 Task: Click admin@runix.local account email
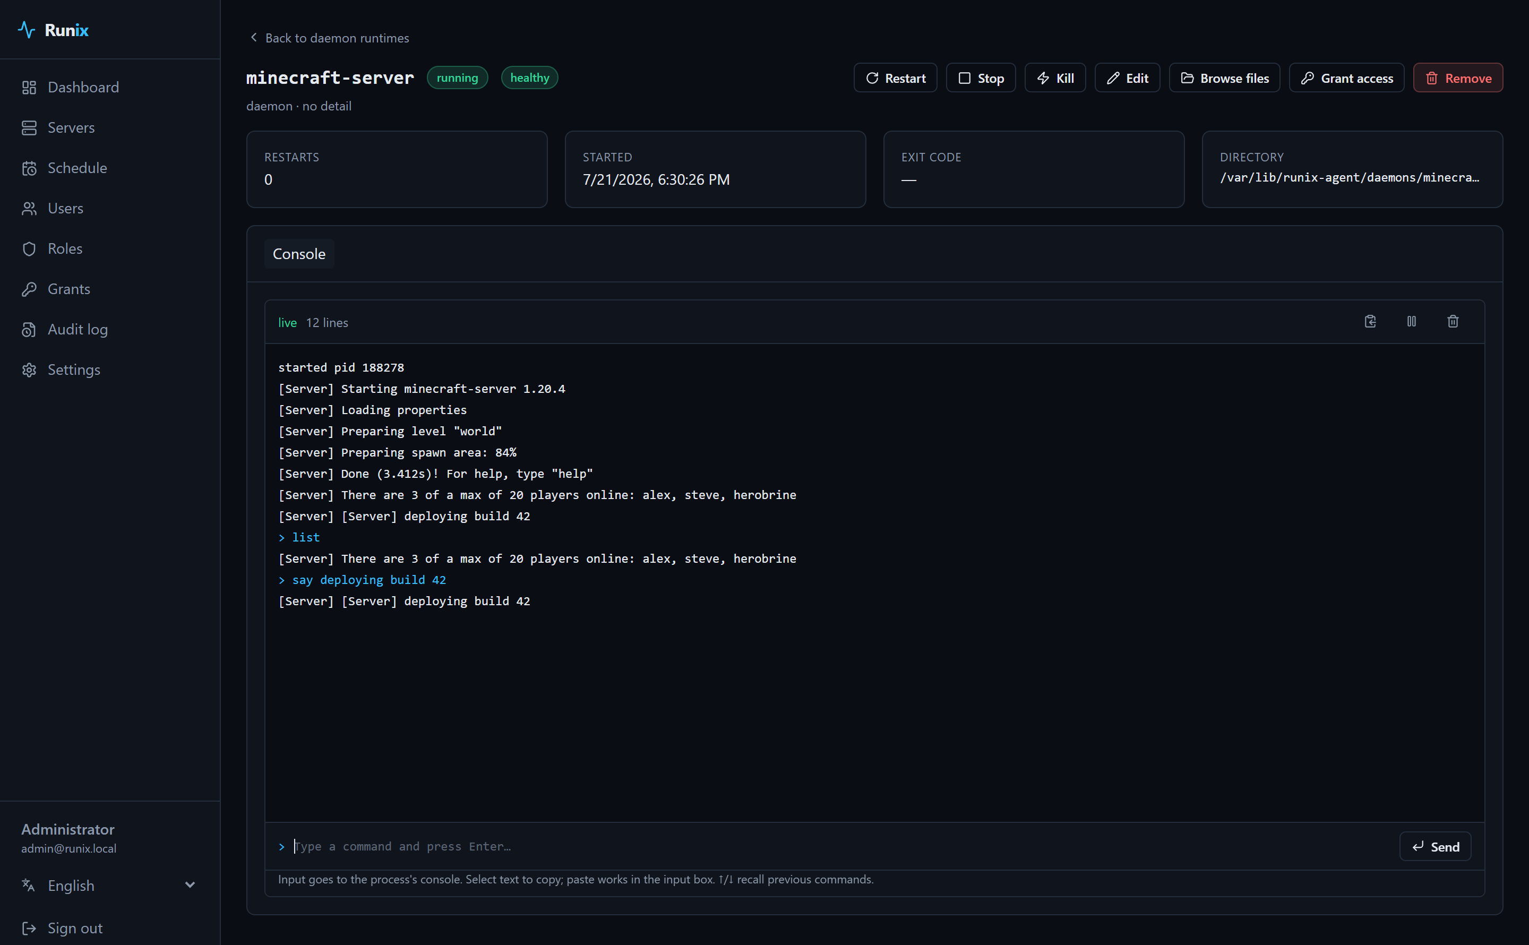[68, 848]
